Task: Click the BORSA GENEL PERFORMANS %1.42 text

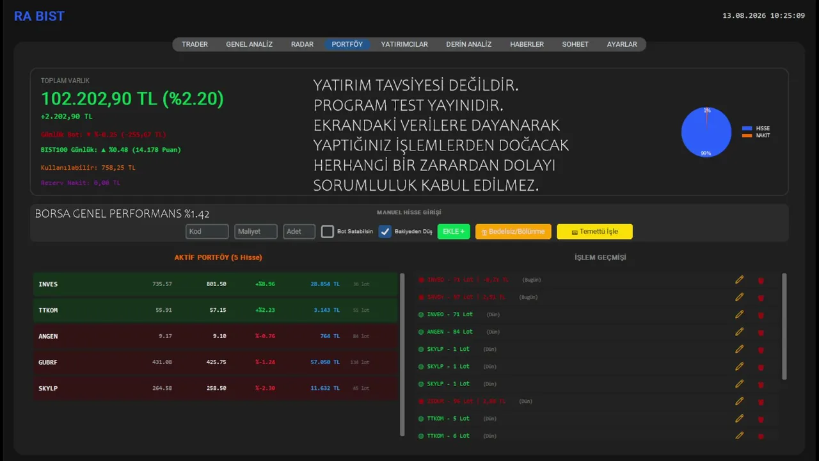Action: coord(122,214)
